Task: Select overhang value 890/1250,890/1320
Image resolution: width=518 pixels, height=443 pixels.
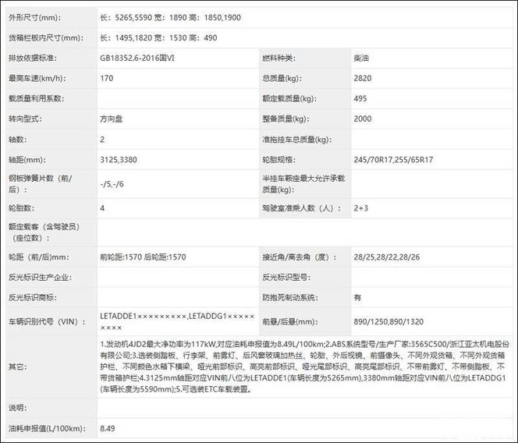Action: pyautogui.click(x=388, y=321)
